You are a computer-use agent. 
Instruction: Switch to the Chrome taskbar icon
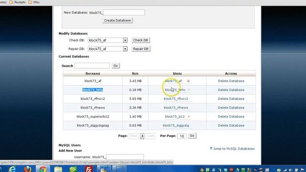point(43,169)
